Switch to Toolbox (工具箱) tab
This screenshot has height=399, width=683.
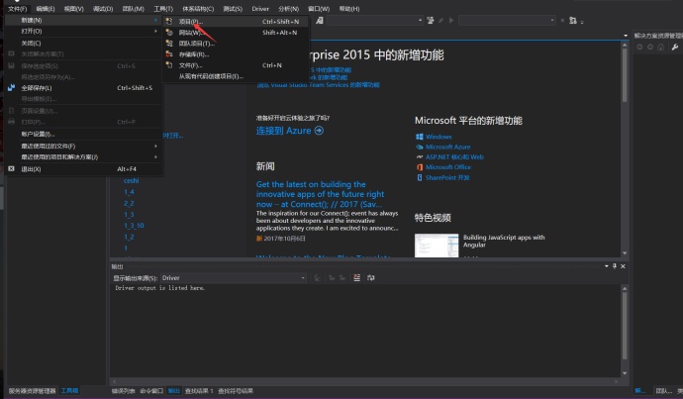point(69,391)
